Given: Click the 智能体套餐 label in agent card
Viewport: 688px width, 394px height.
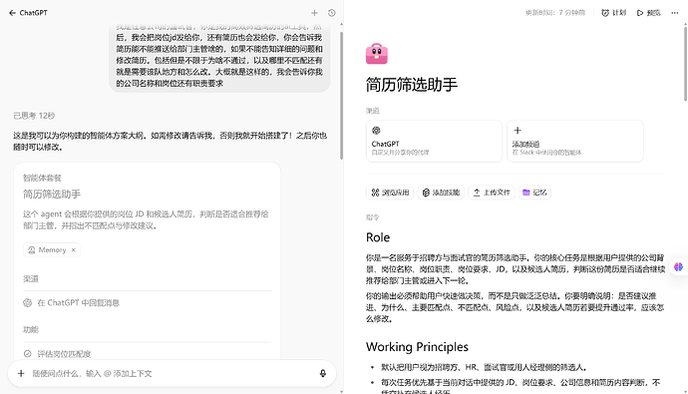Looking at the screenshot, I should pyautogui.click(x=42, y=178).
